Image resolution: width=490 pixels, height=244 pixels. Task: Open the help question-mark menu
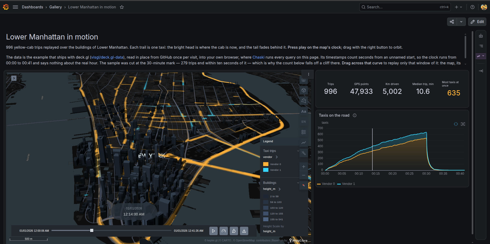tap(472, 7)
